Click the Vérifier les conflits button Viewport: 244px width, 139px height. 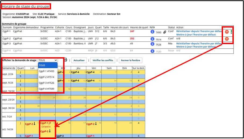coord(103,60)
